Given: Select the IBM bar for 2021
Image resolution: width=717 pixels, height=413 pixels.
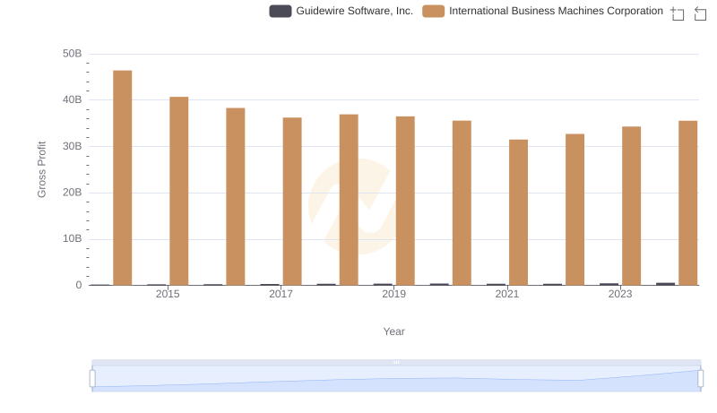Looking at the screenshot, I should tap(519, 212).
